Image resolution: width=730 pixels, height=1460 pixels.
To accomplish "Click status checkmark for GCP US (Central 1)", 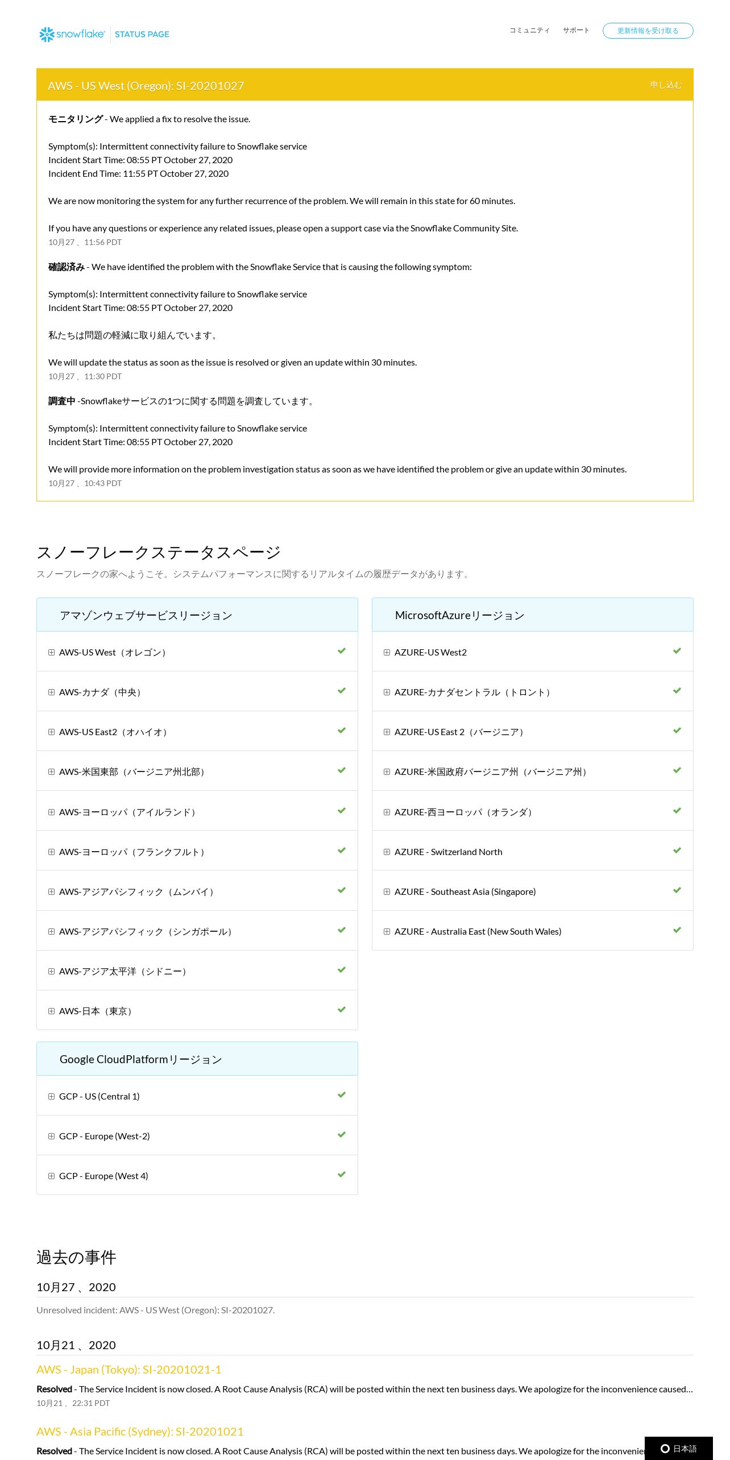I will pos(342,1095).
